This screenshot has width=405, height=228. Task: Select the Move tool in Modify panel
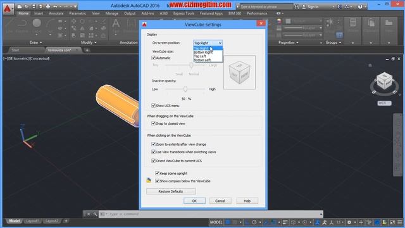[74, 21]
